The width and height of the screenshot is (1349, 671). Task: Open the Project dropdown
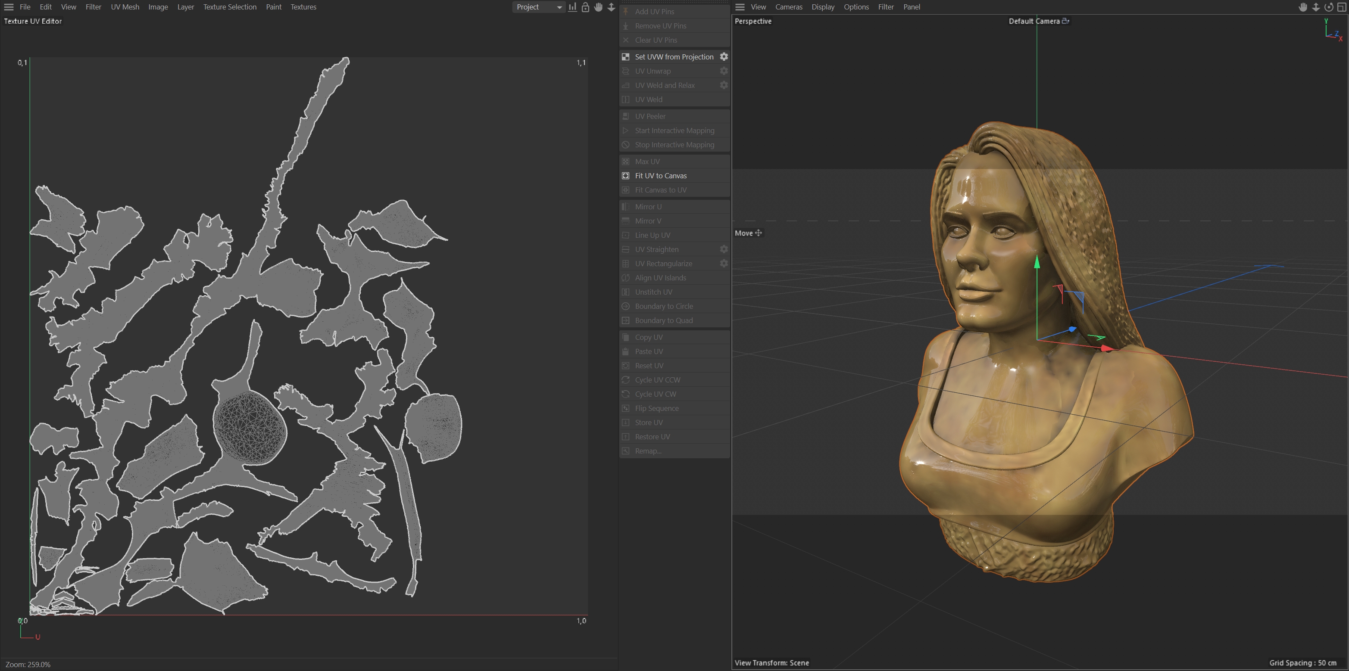[538, 7]
